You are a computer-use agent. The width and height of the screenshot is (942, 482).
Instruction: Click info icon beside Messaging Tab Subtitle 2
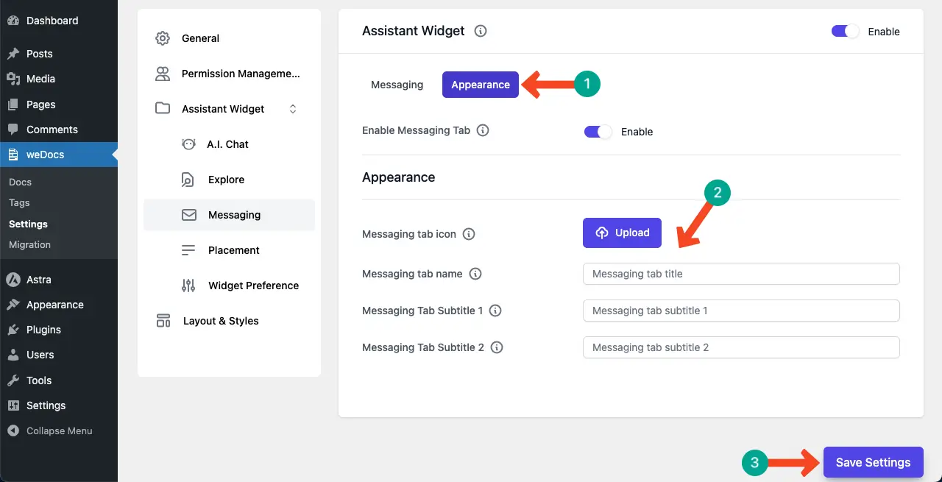click(x=497, y=347)
